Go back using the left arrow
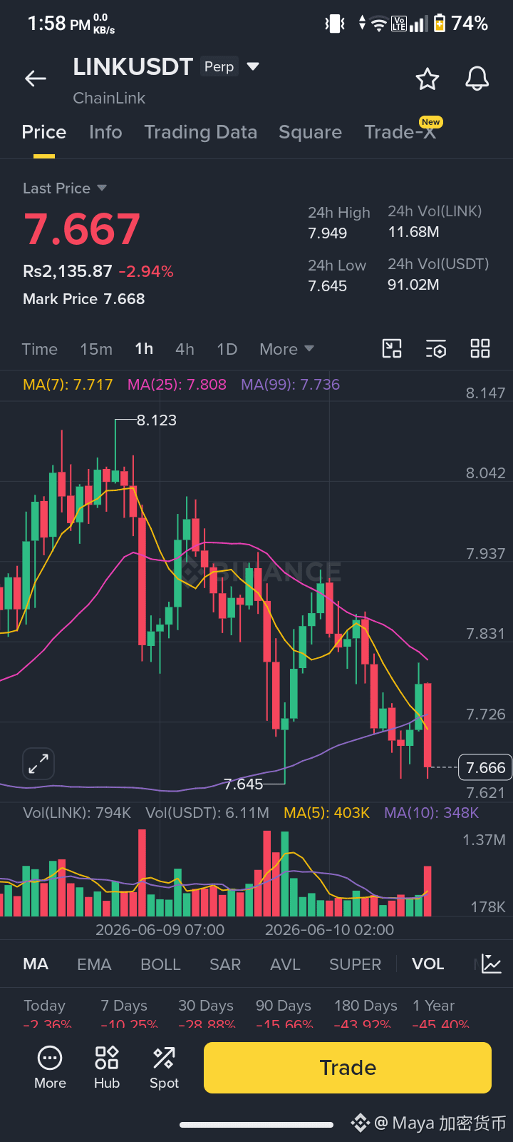 point(36,79)
